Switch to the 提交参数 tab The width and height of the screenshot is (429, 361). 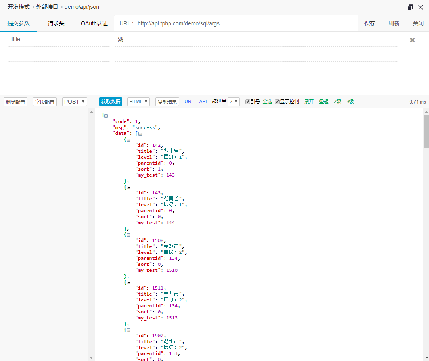pyautogui.click(x=18, y=23)
